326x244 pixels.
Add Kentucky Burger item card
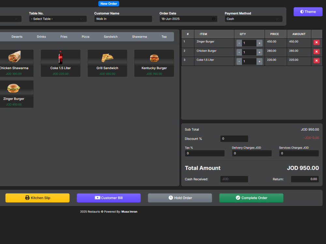(x=154, y=63)
